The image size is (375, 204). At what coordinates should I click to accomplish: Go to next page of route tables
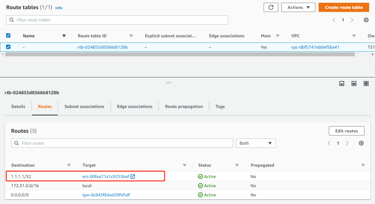click(352, 20)
